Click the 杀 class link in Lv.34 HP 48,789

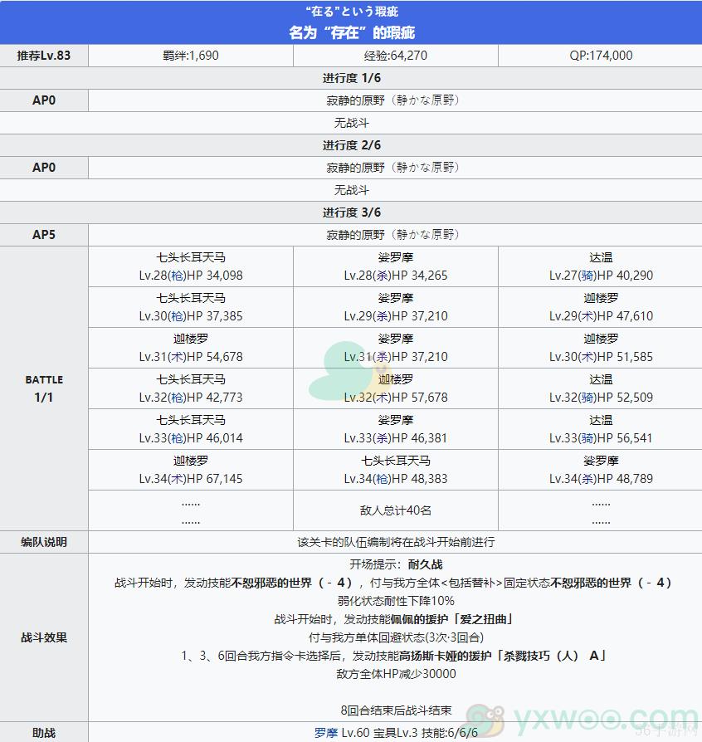point(587,479)
